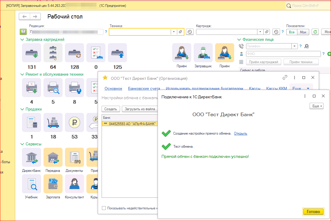Open printer diagnostics tile showing 5

click(53, 88)
